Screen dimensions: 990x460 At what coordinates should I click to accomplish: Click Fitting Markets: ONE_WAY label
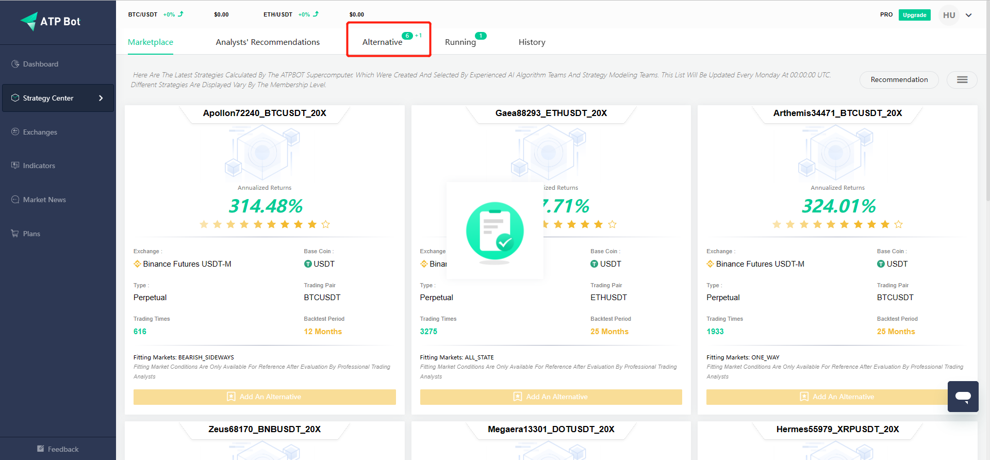[x=743, y=357]
